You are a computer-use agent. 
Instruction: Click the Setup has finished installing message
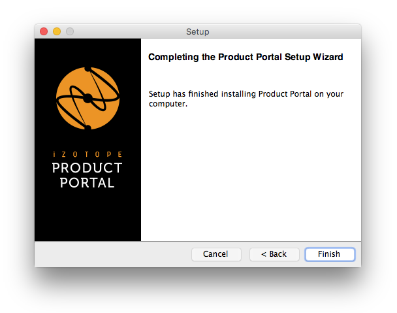click(x=246, y=99)
